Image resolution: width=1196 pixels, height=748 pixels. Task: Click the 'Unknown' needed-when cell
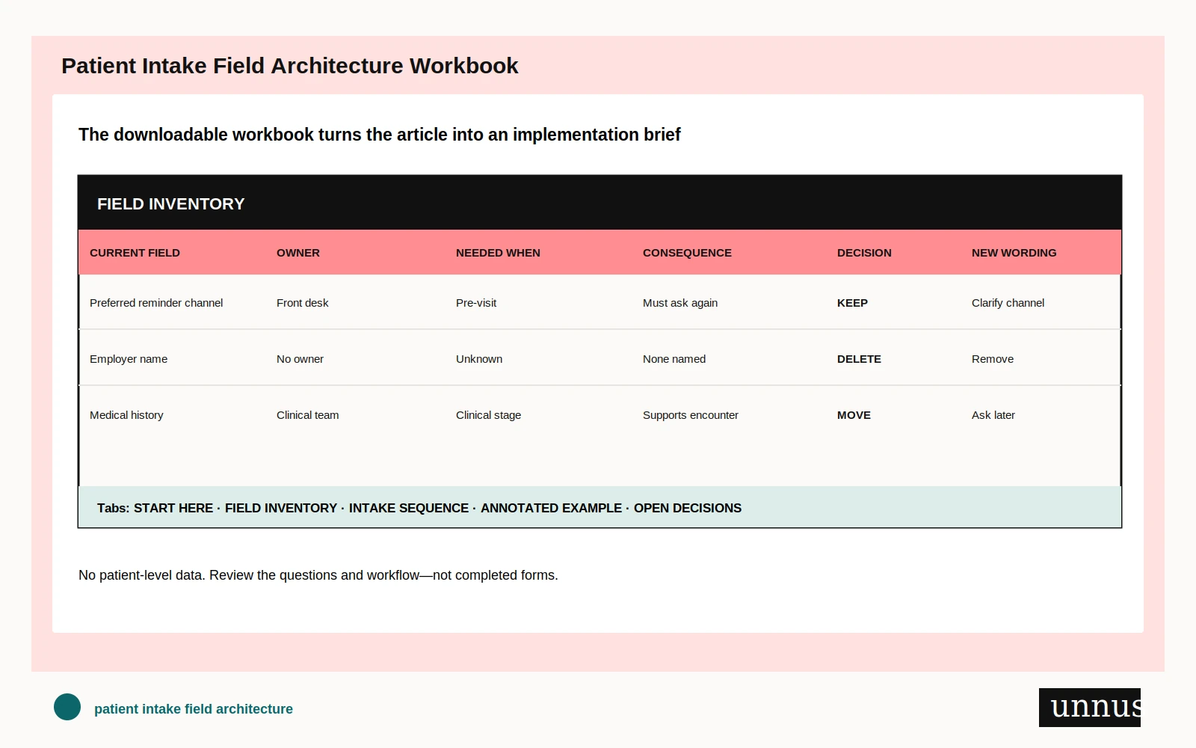479,359
